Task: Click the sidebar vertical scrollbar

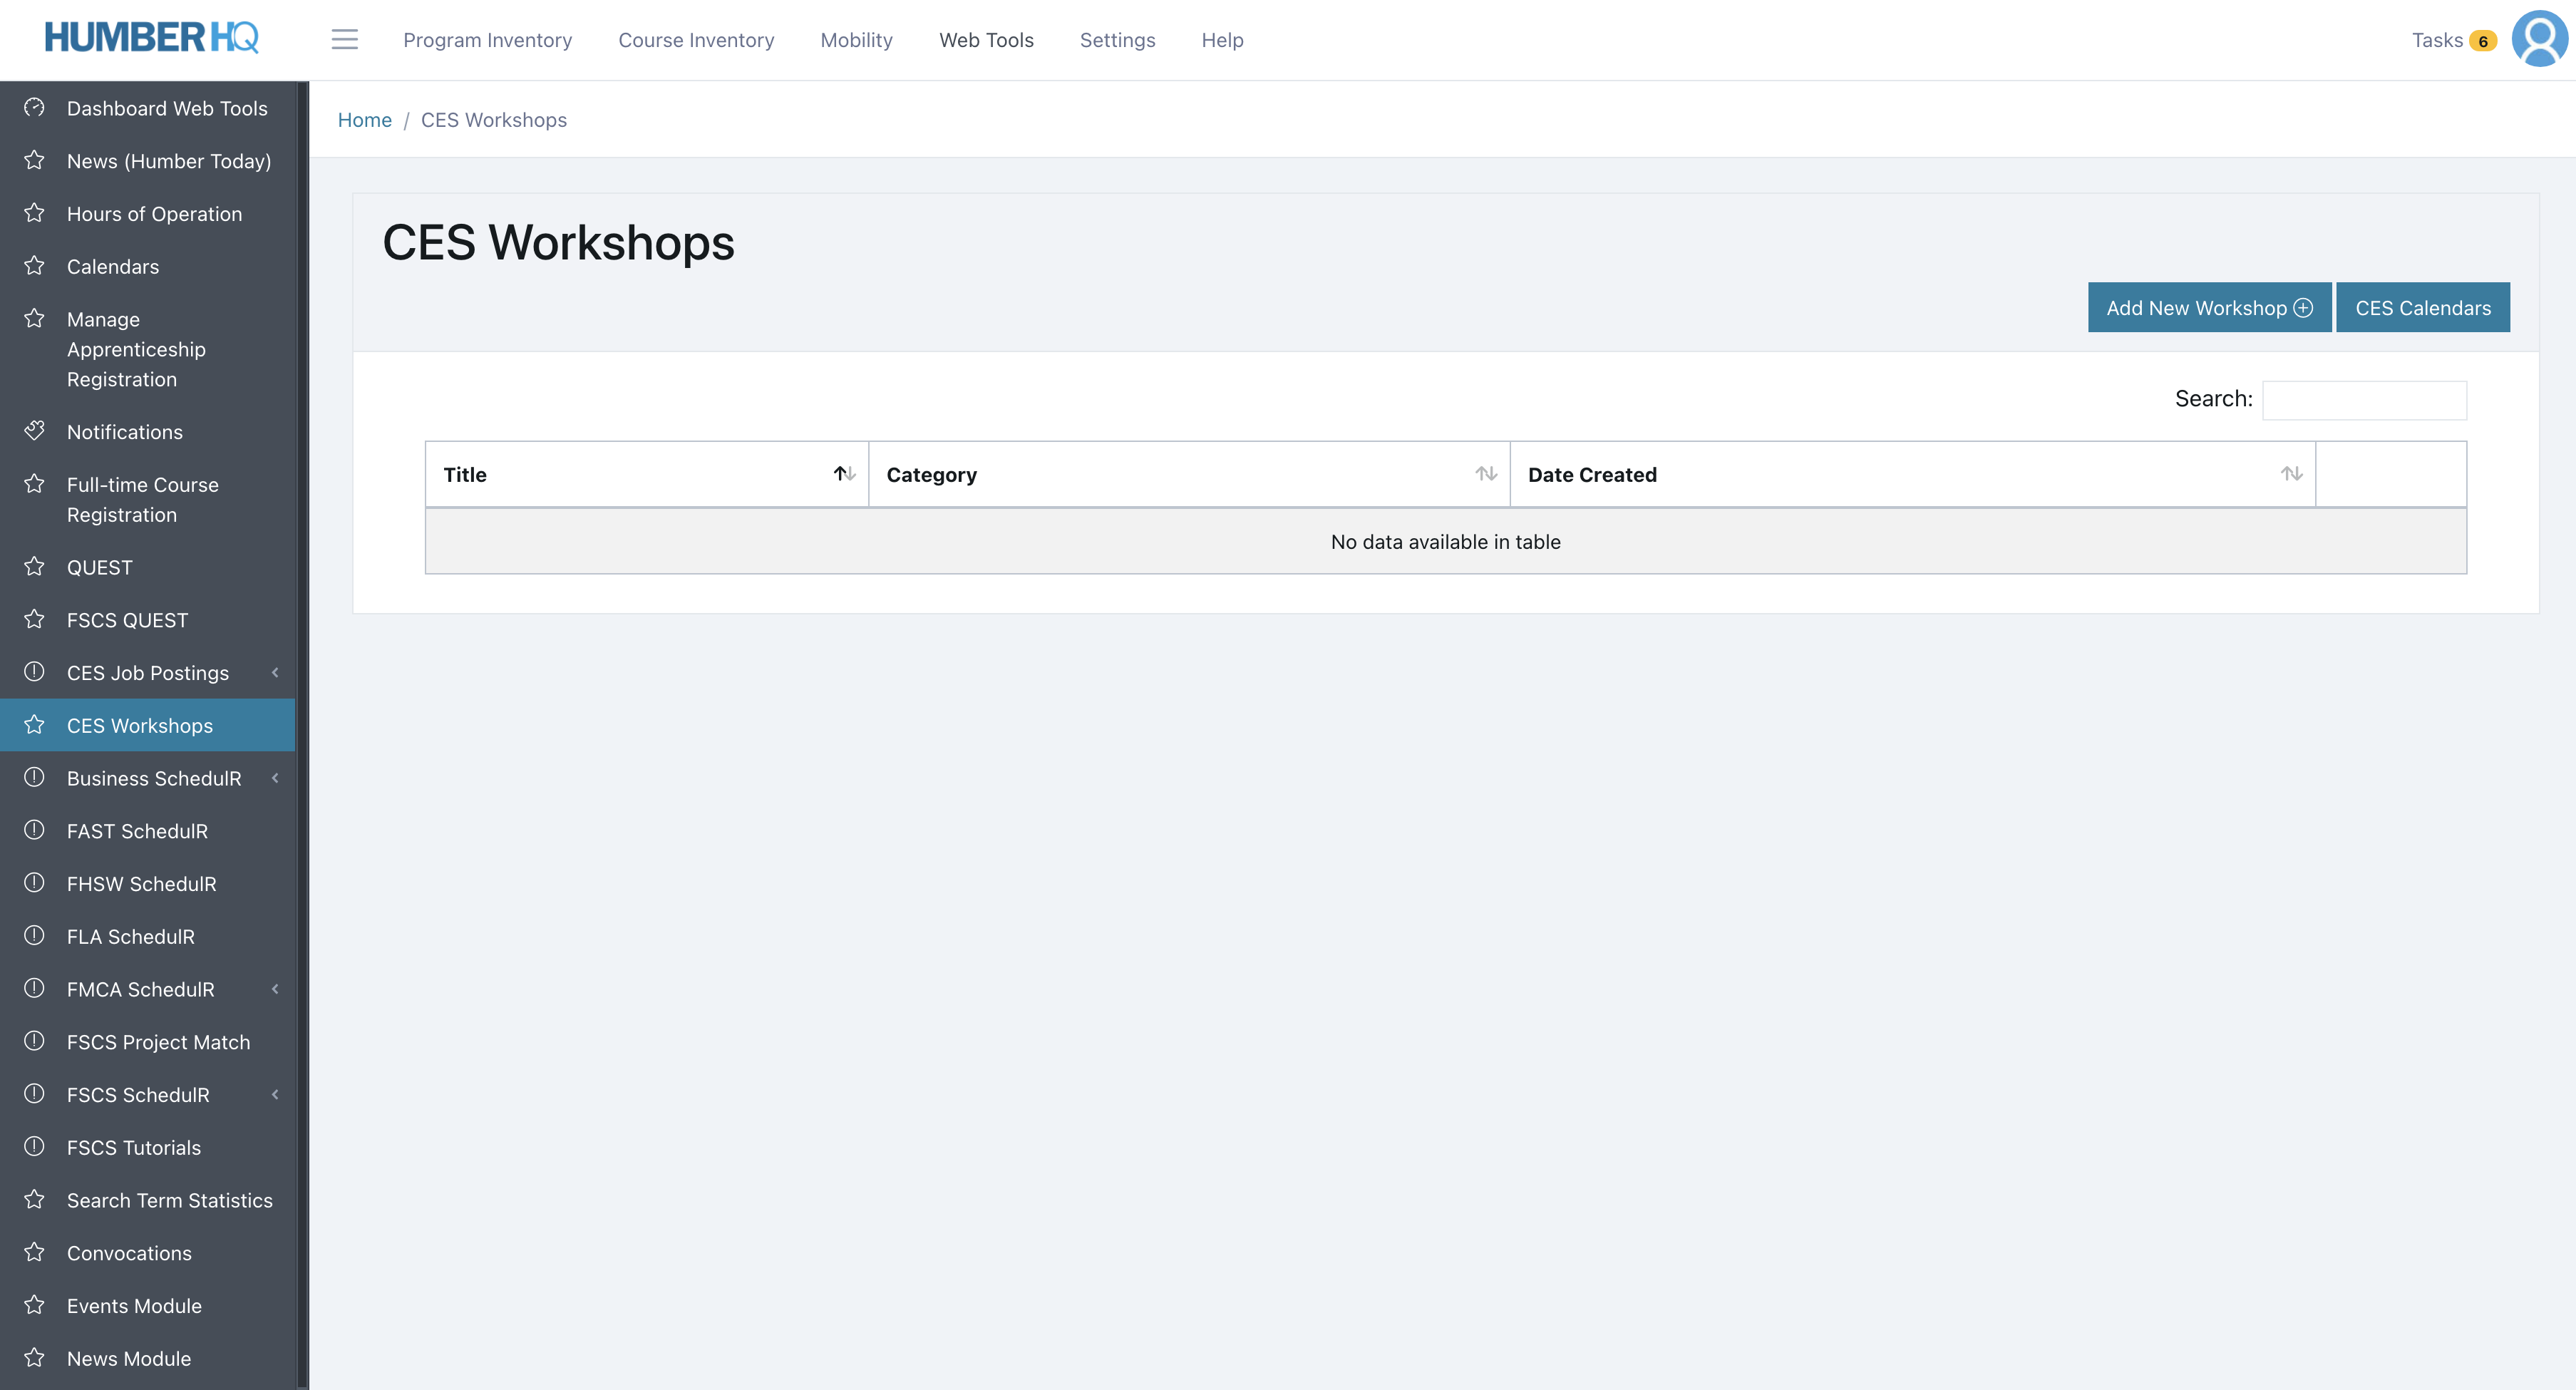Action: click(x=302, y=735)
